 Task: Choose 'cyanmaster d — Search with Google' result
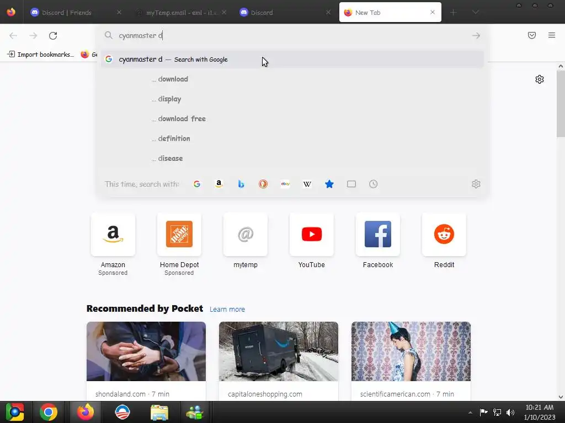pos(292,59)
